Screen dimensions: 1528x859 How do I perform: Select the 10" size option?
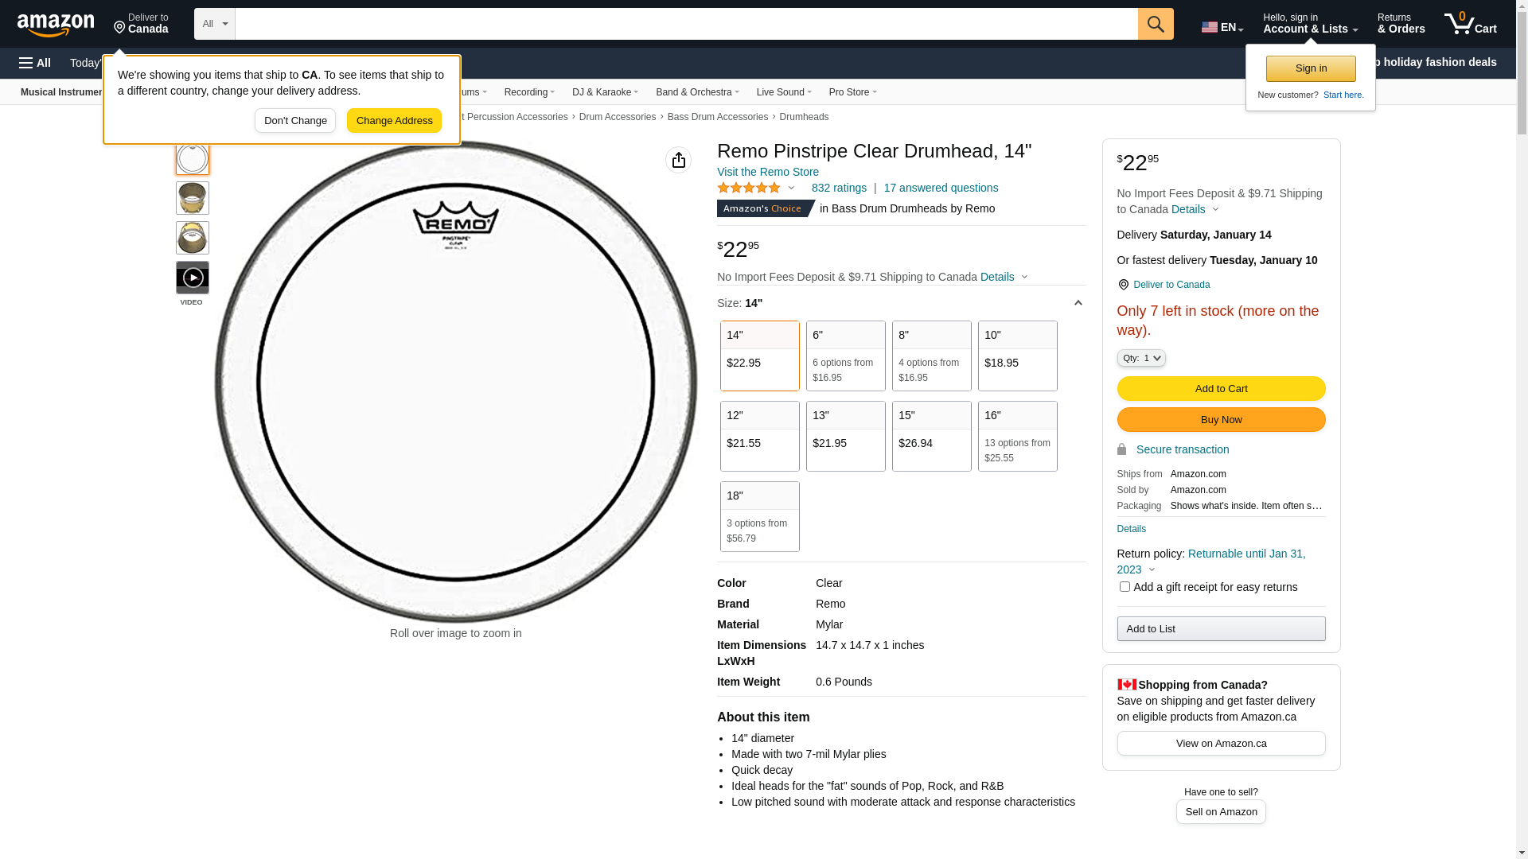[1017, 356]
